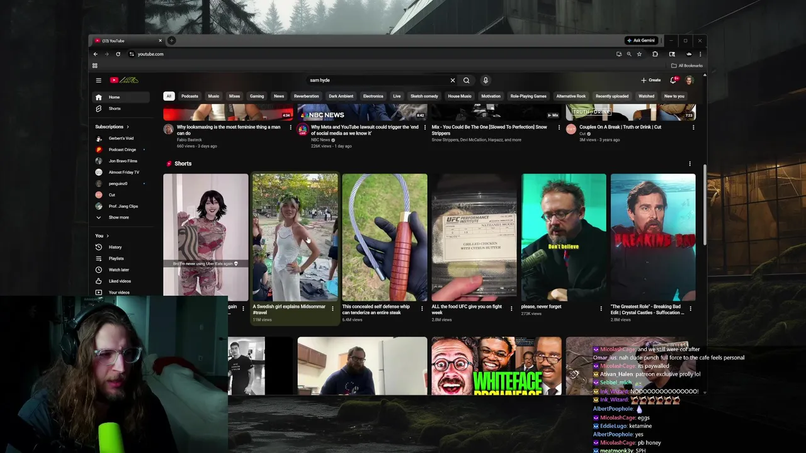Select the All filter chip
Screen dimensions: 806x453
pos(169,96)
